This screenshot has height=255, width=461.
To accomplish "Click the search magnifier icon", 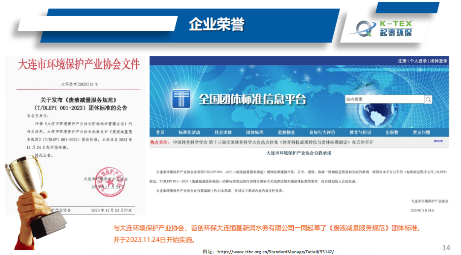I will tap(428, 100).
